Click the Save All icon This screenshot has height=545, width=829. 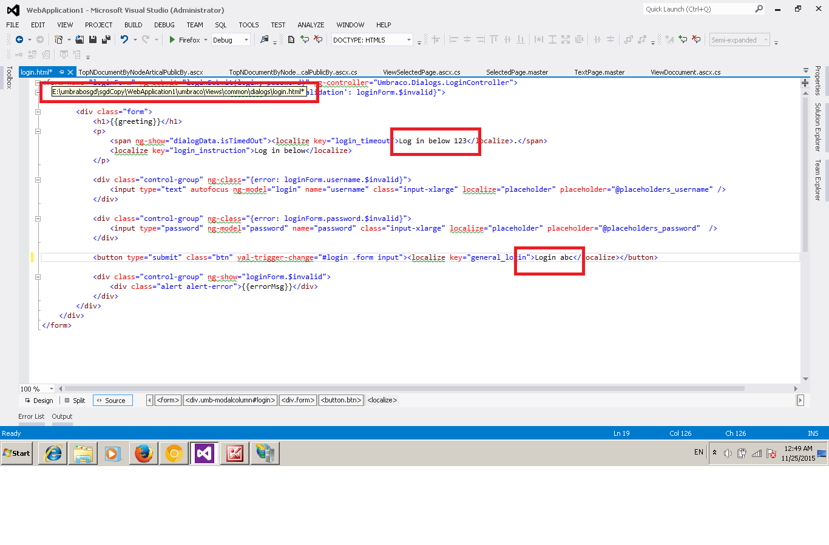tap(106, 39)
